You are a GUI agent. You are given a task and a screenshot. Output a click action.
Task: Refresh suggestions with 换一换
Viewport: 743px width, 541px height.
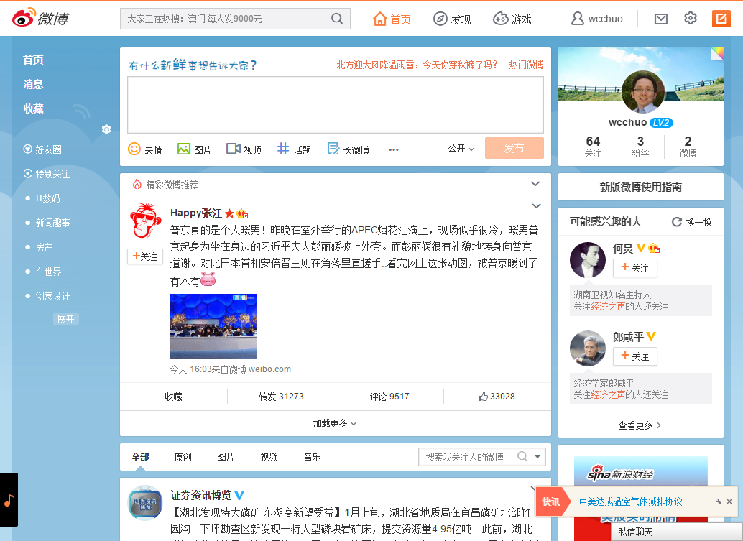pos(692,222)
